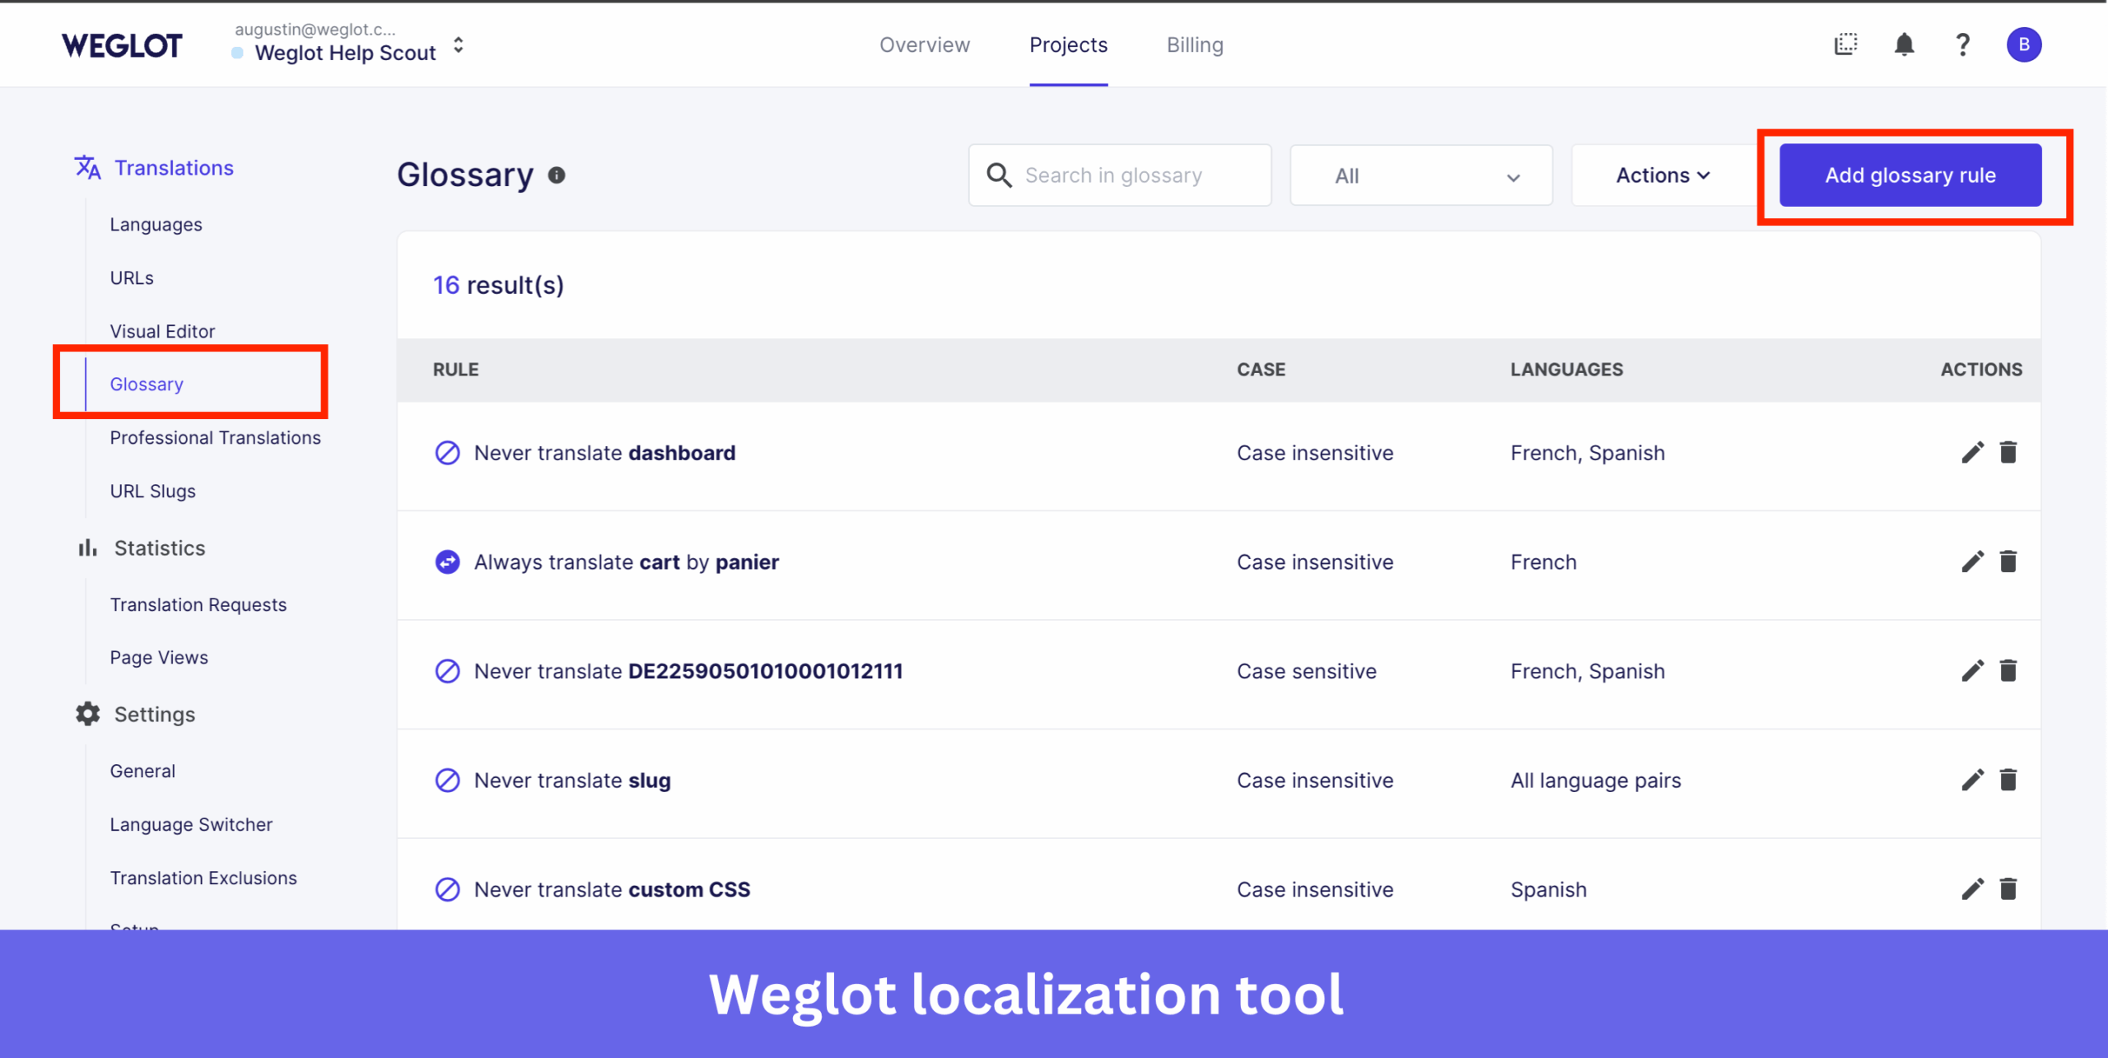Click All language pairs in the slug row
The height and width of the screenshot is (1058, 2108).
[x=1595, y=781]
